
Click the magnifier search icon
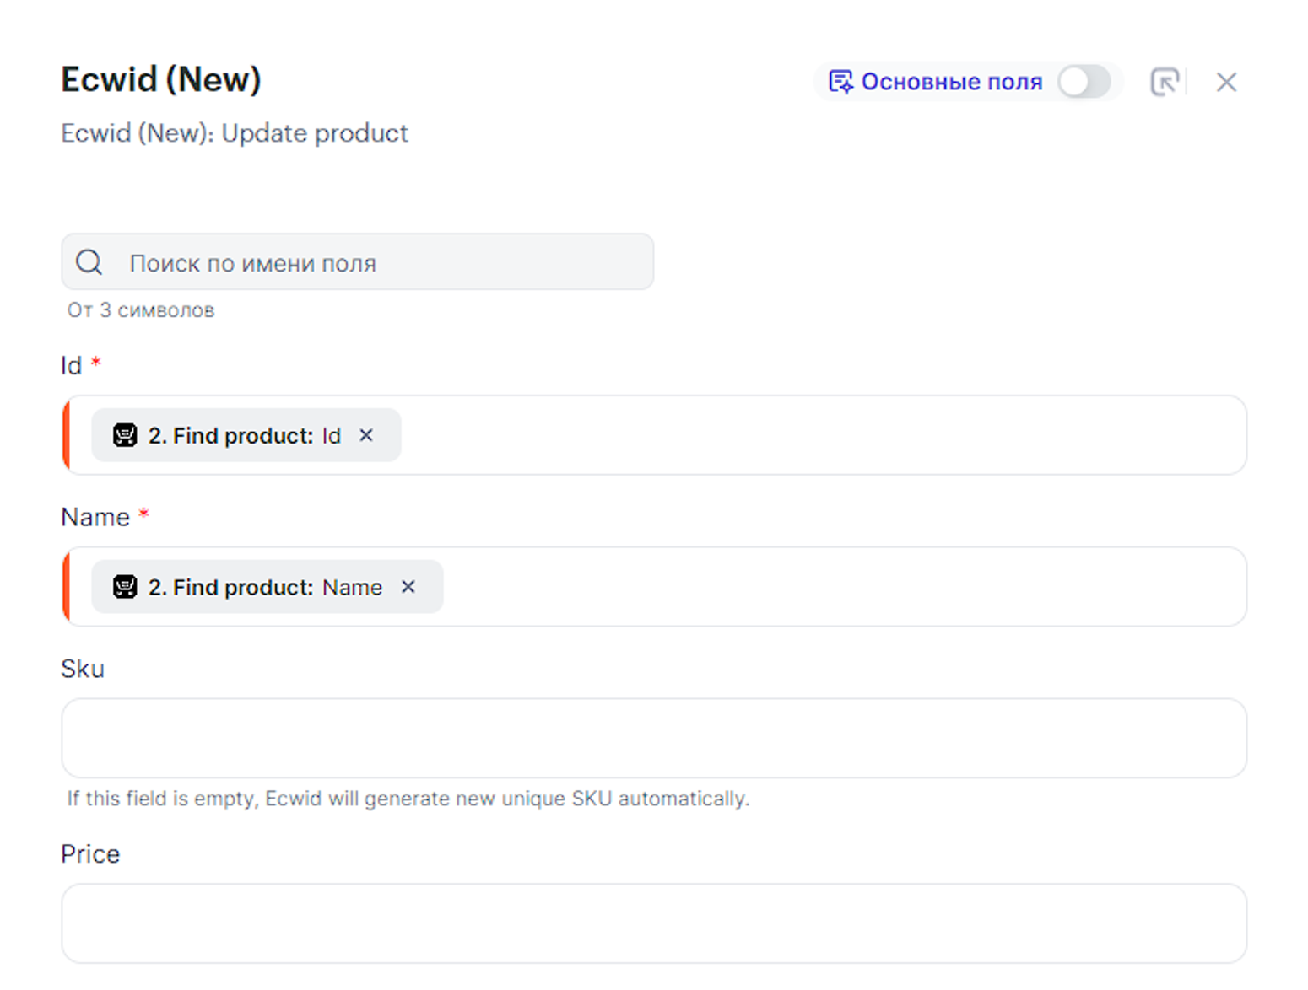pyautogui.click(x=89, y=262)
